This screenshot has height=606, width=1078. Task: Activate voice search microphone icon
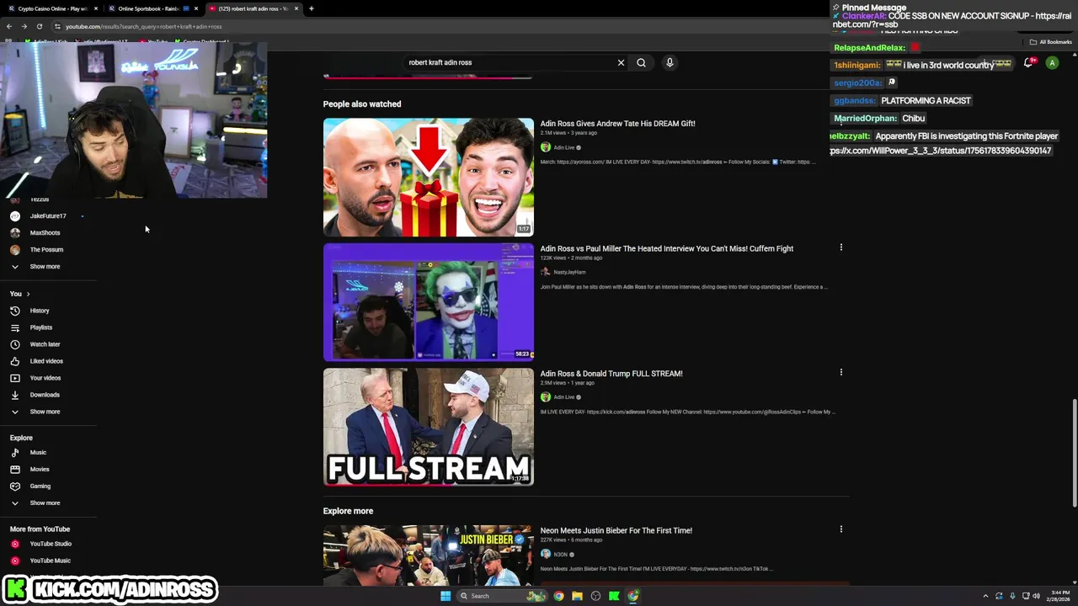pos(670,62)
